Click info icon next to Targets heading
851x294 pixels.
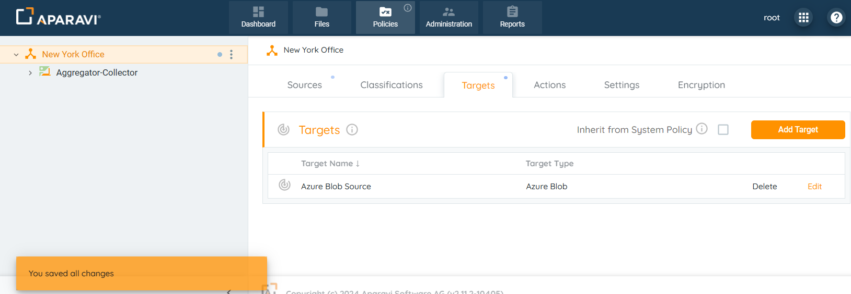tap(352, 130)
